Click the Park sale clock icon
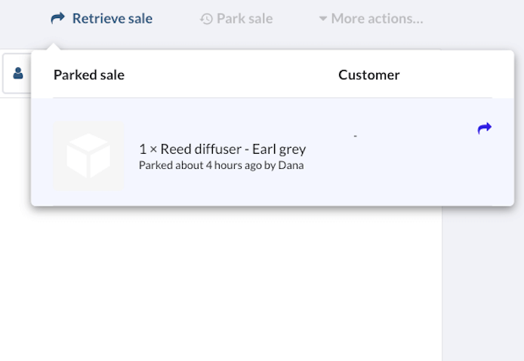 (x=206, y=19)
